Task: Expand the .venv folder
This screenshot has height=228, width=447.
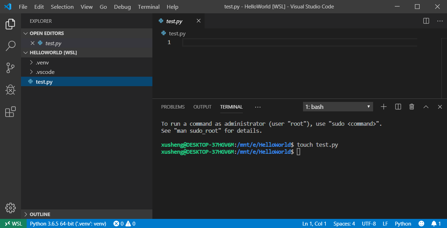Action: tap(42, 63)
